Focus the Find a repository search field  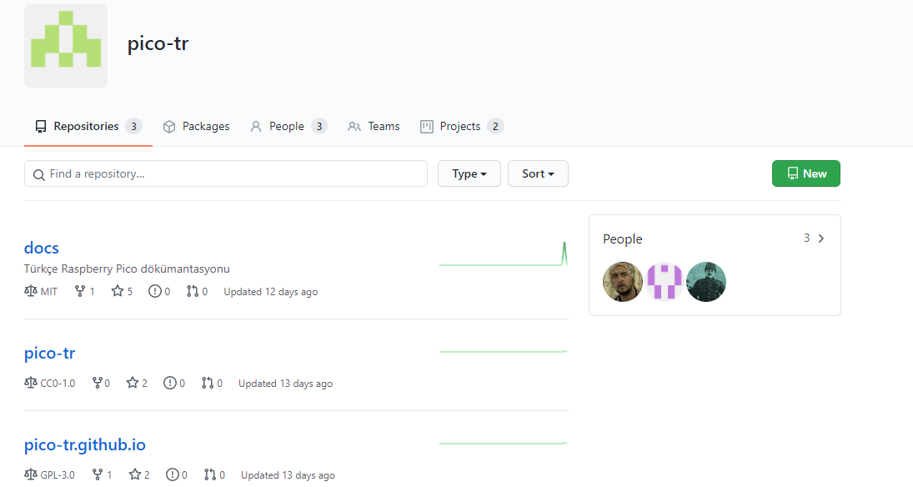(226, 173)
